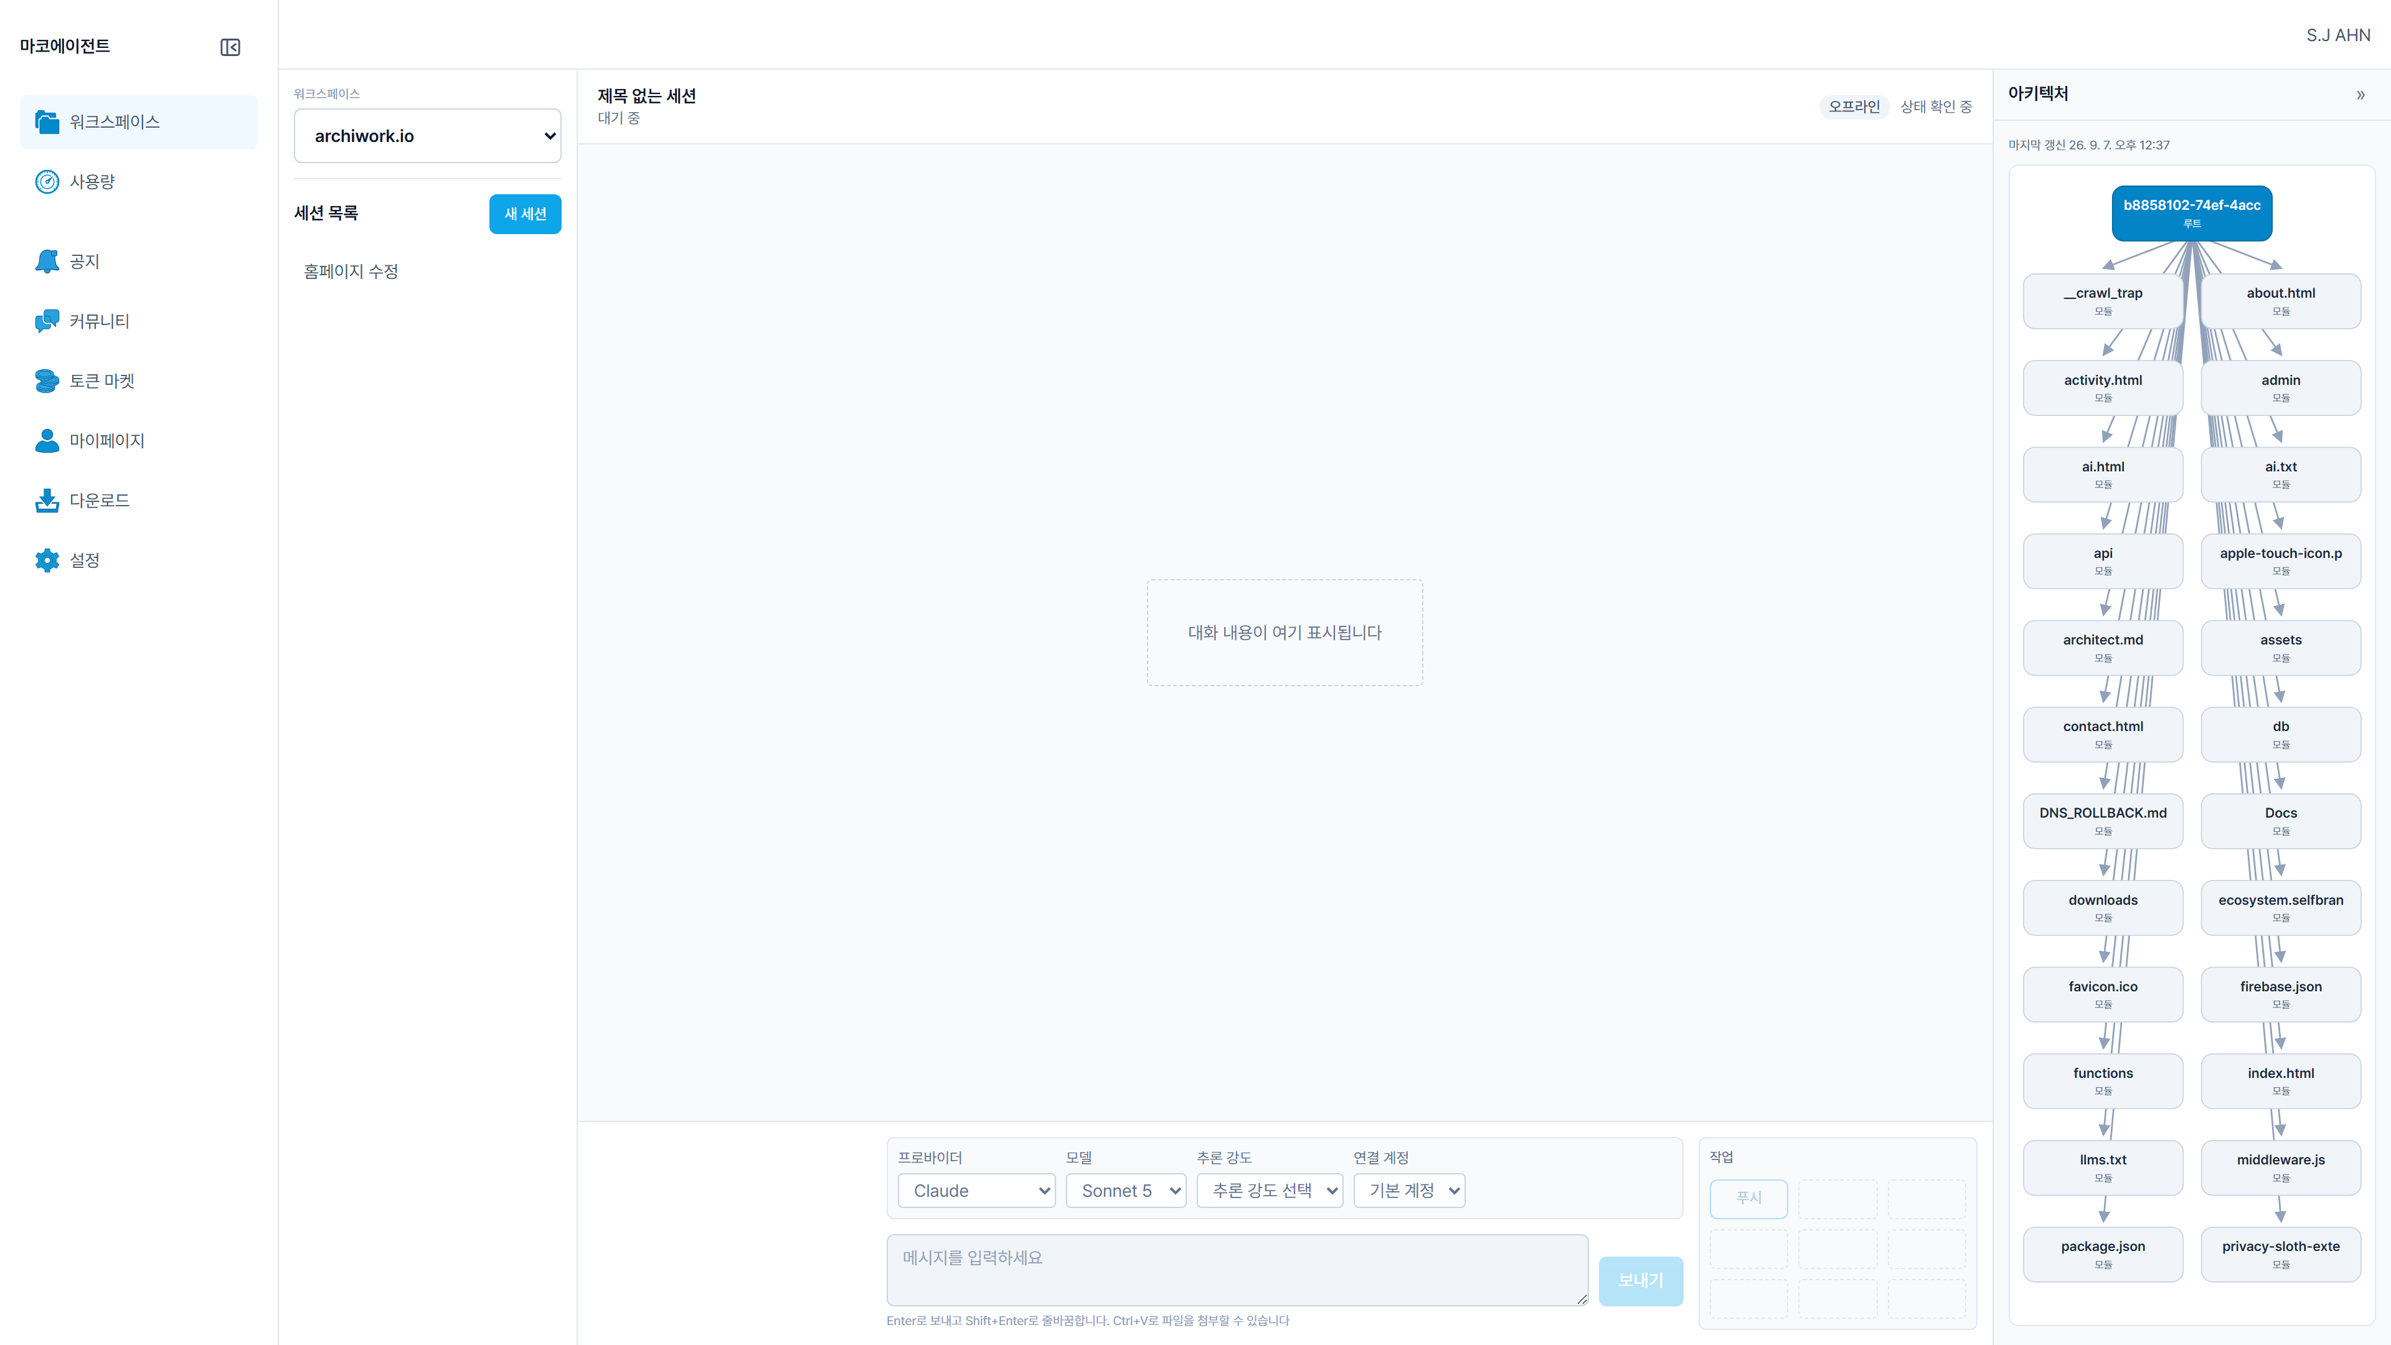
Task: Select the assets module node
Action: 2281,648
